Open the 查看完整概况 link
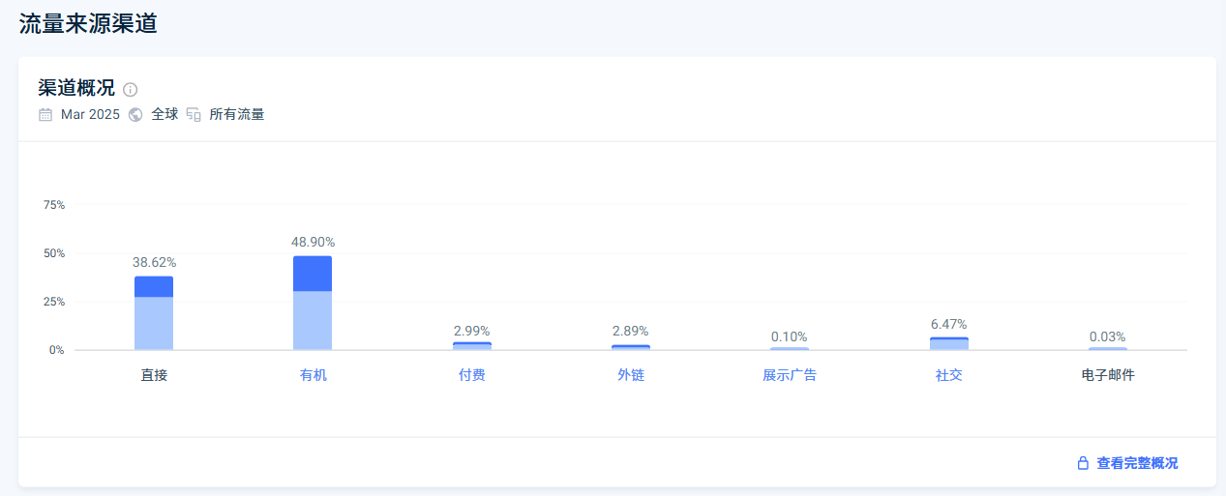The height and width of the screenshot is (496, 1226). 1137,463
